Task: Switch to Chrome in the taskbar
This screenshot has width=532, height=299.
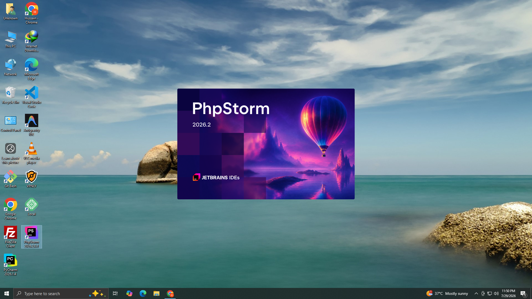Action: point(170,293)
